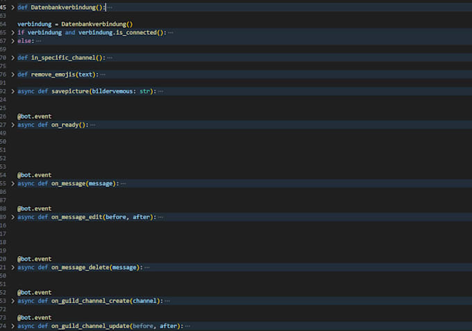Expand folded if verbindung.is_connected block
The width and height of the screenshot is (472, 331).
(12, 33)
